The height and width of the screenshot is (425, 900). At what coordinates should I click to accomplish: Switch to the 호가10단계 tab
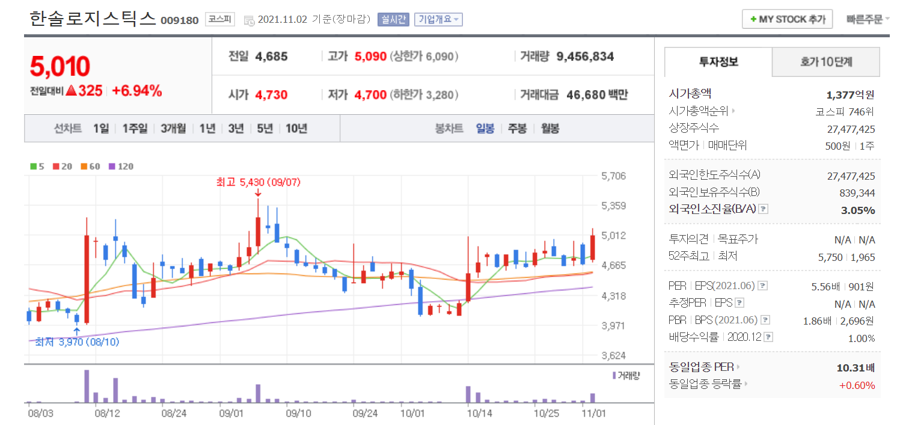click(826, 61)
